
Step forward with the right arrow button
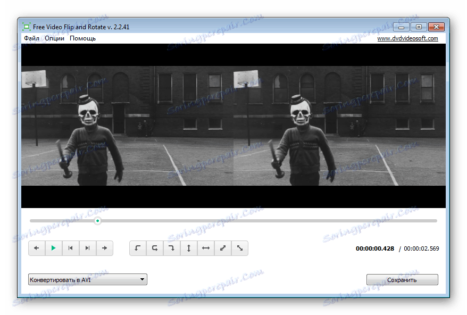[x=105, y=248]
